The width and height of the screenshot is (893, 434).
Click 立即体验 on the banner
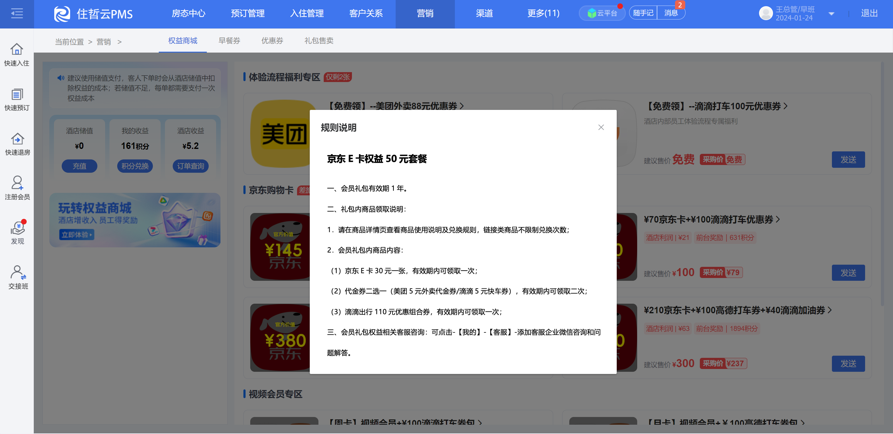(76, 235)
